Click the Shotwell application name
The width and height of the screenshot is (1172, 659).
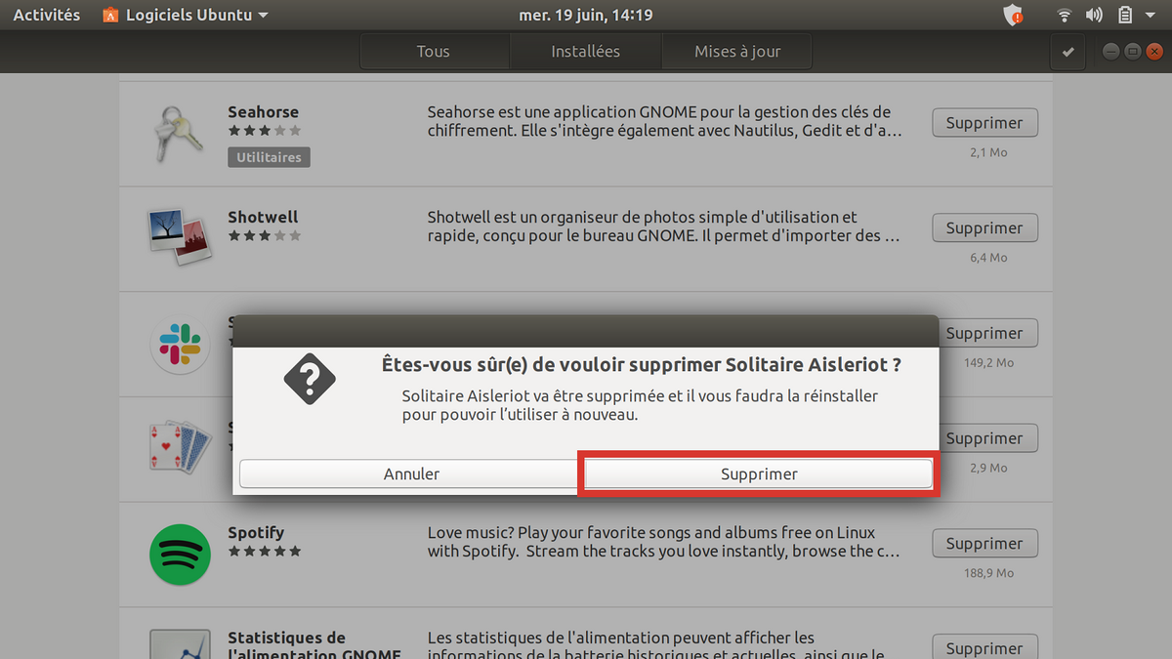pyautogui.click(x=263, y=217)
